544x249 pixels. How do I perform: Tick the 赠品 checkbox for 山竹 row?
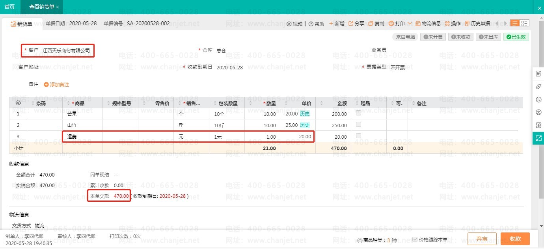[x=358, y=124]
